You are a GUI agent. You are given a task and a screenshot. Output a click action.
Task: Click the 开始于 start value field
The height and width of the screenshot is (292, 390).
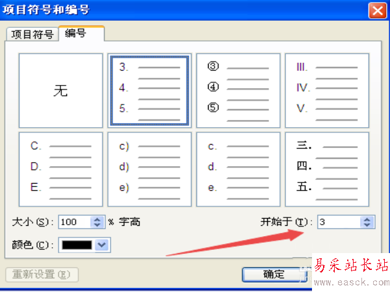(339, 222)
